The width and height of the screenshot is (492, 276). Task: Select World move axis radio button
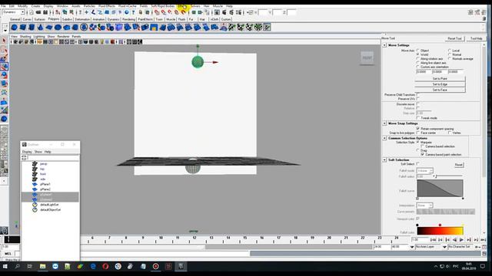point(418,54)
